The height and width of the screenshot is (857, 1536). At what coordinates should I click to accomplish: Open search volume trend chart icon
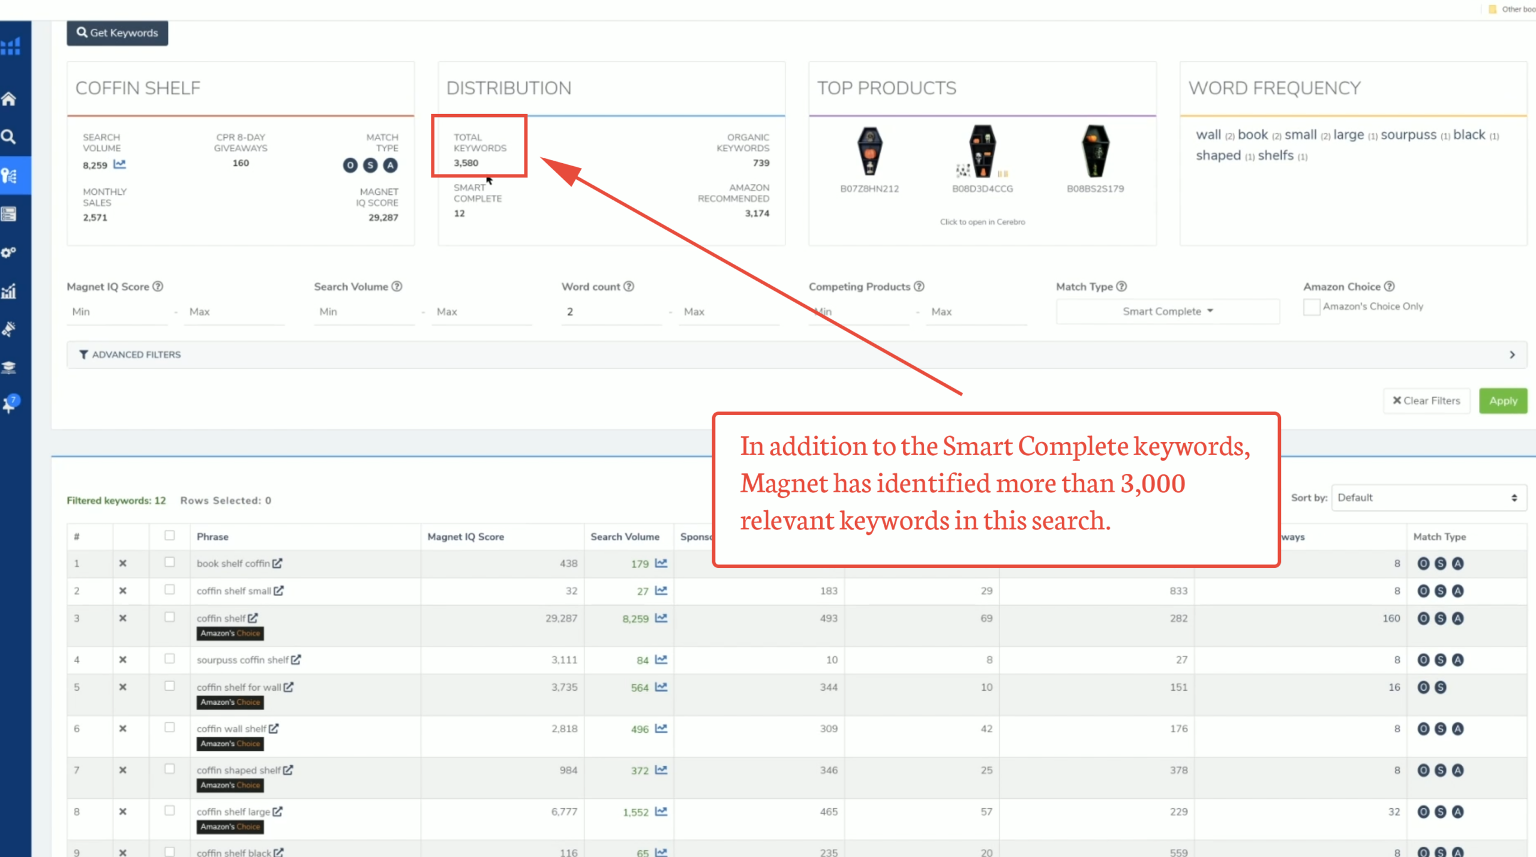[x=119, y=164]
